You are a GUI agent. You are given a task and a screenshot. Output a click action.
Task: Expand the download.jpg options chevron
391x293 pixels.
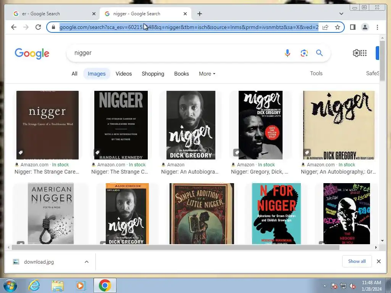pos(87,262)
